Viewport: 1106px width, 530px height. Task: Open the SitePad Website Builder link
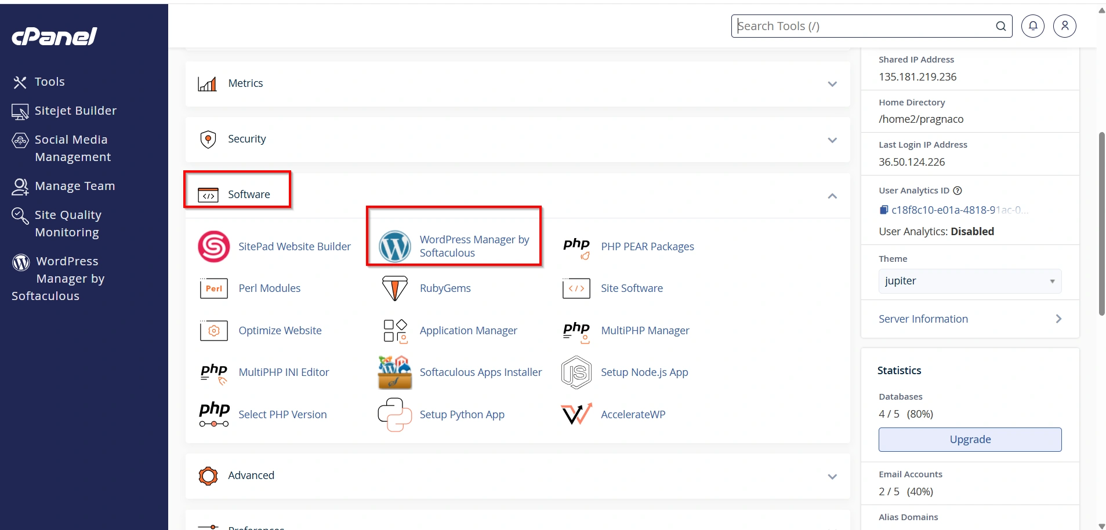click(295, 247)
